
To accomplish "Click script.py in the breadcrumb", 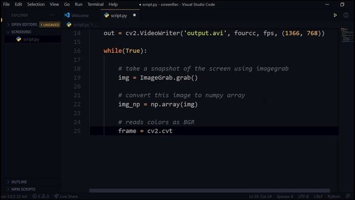I will [82, 24].
